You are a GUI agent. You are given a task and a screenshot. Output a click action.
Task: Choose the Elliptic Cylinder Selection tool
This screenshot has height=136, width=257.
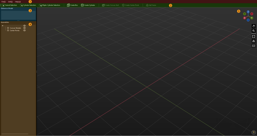pyautogui.click(x=49, y=5)
